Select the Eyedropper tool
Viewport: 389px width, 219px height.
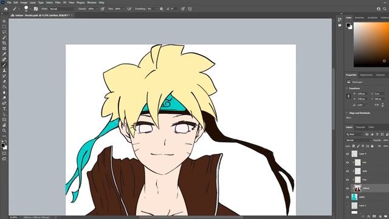coord(4,54)
